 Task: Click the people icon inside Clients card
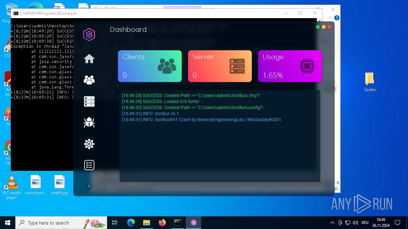coord(167,66)
